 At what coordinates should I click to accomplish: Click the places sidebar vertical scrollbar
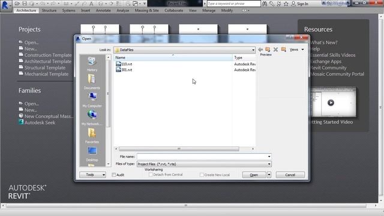[108, 94]
